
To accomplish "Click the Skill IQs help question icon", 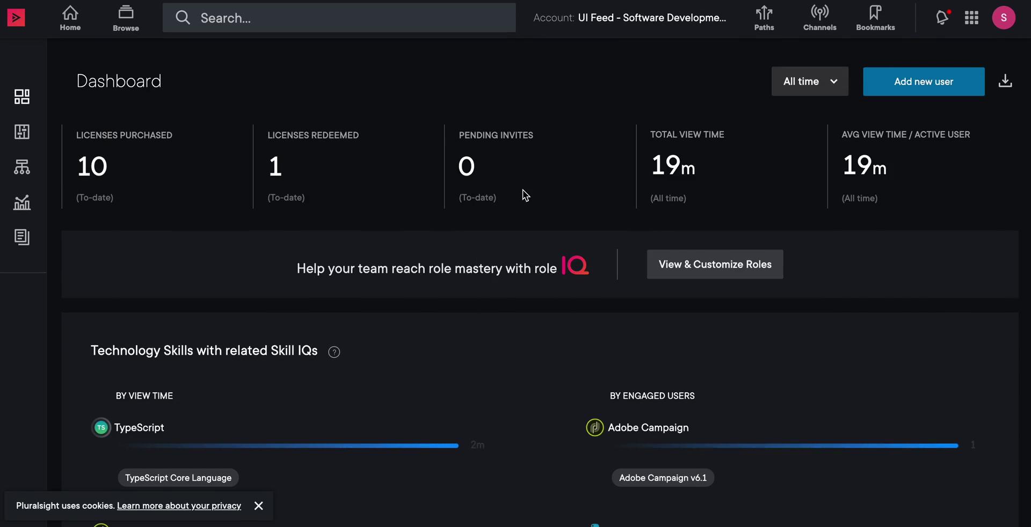I will [334, 352].
